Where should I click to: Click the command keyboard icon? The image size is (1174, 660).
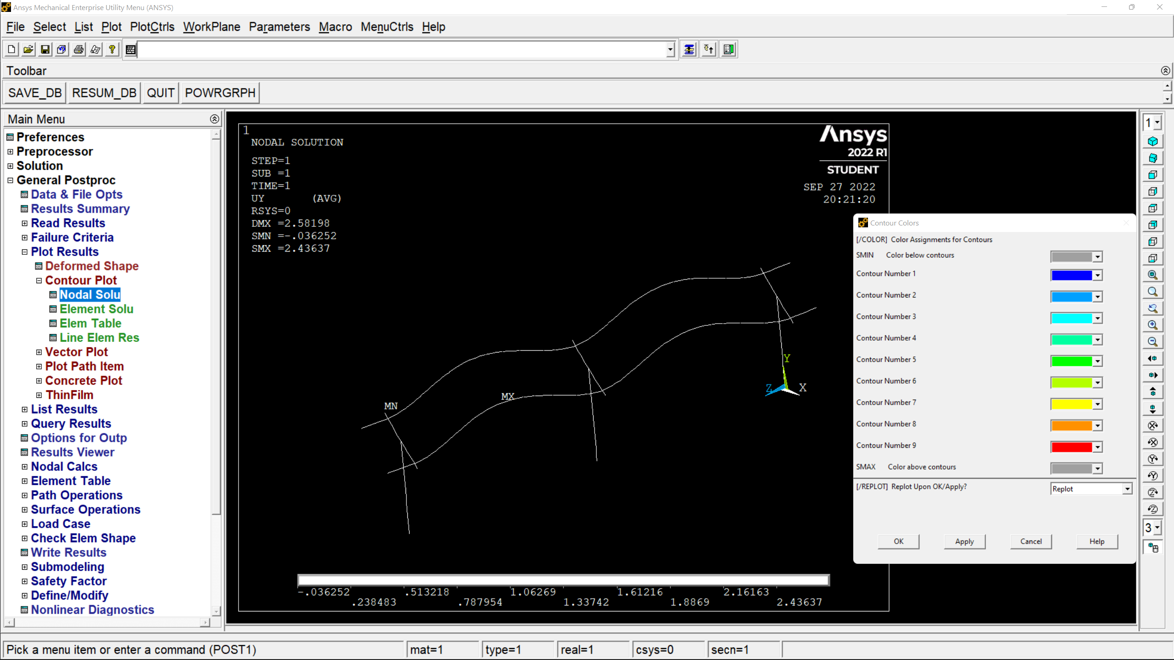(131, 49)
